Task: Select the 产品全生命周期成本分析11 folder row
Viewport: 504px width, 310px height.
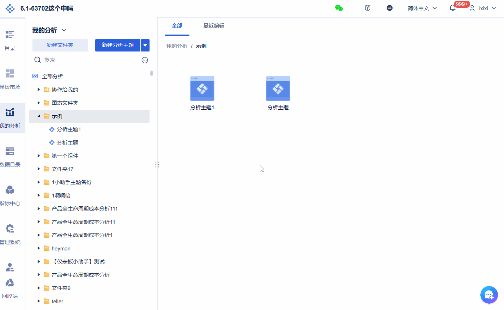Action: (89, 222)
